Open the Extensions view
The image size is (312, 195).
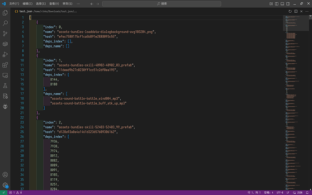5,65
